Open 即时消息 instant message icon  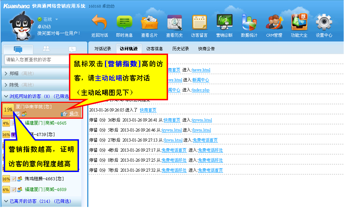pos(124,23)
